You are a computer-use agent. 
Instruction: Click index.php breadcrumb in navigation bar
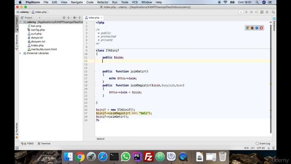(39, 12)
